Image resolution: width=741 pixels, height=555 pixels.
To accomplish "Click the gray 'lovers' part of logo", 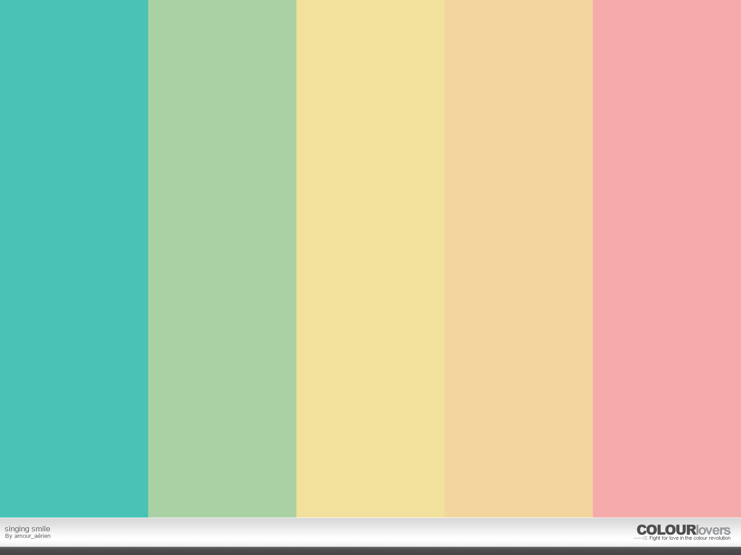I will pyautogui.click(x=713, y=530).
